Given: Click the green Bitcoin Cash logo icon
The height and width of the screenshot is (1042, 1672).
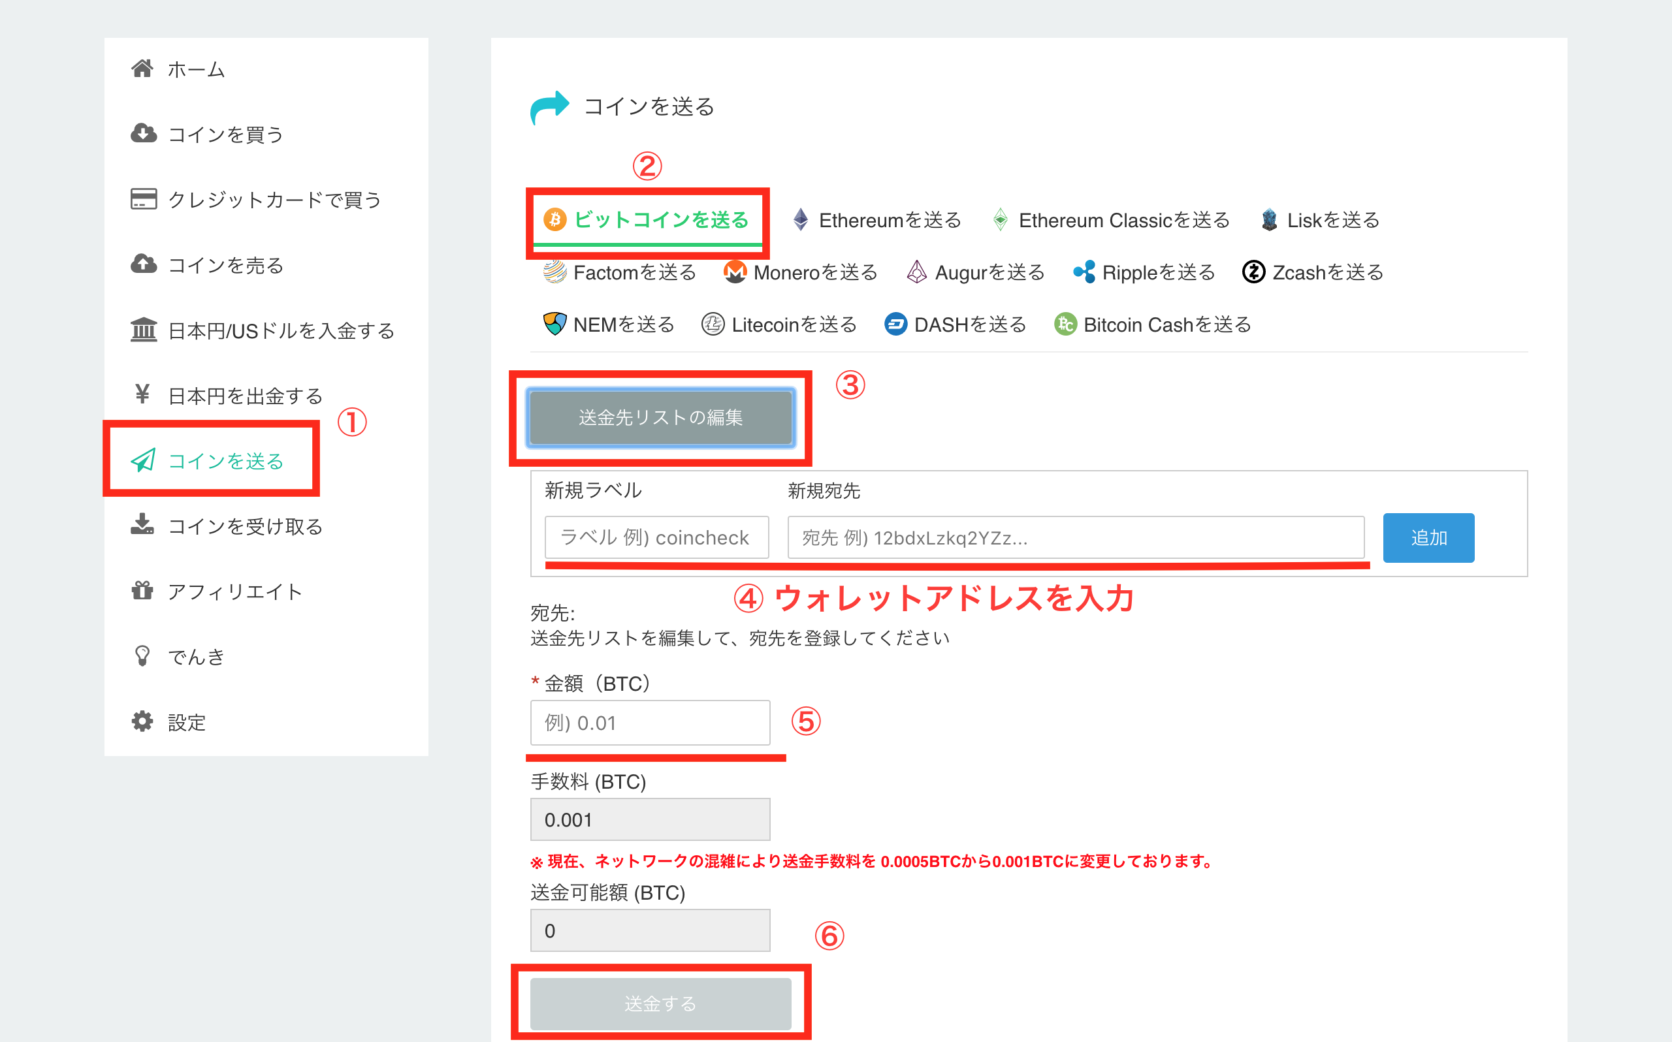Looking at the screenshot, I should pos(1065,323).
